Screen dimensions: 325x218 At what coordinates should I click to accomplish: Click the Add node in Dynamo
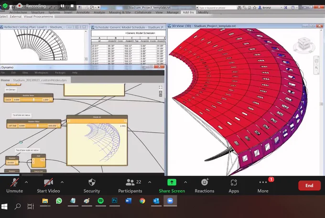point(39,160)
